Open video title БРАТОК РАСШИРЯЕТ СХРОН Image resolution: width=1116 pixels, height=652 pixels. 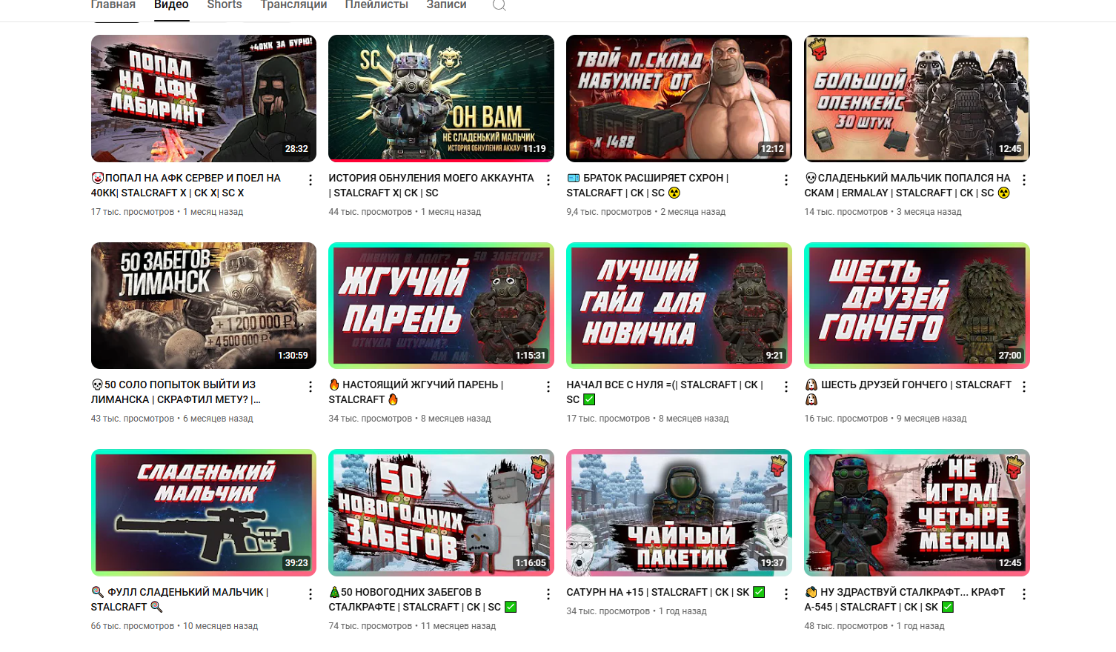tap(648, 185)
